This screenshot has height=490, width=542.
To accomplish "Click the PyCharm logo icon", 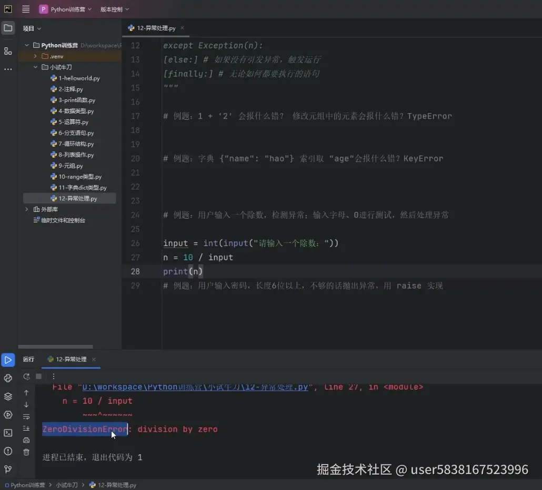I will [7, 9].
